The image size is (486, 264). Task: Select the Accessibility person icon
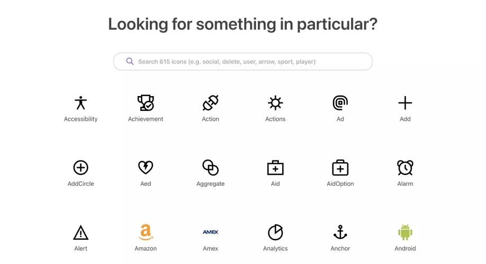pos(80,103)
